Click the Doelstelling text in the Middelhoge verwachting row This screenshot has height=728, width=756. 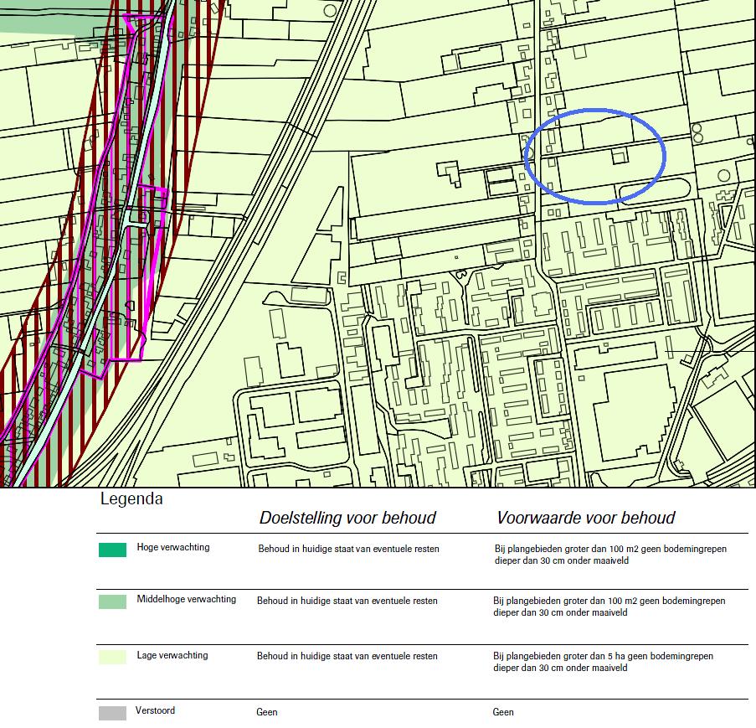pyautogui.click(x=347, y=602)
